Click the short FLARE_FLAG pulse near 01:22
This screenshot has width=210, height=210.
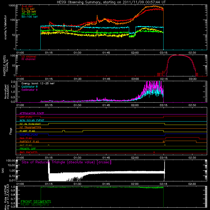pyautogui.click(x=64, y=131)
